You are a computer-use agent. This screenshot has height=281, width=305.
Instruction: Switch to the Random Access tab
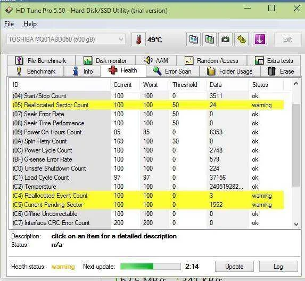tap(212, 61)
